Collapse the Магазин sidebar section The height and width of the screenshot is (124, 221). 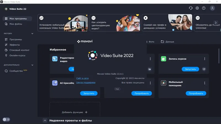pyautogui.click(x=32, y=33)
